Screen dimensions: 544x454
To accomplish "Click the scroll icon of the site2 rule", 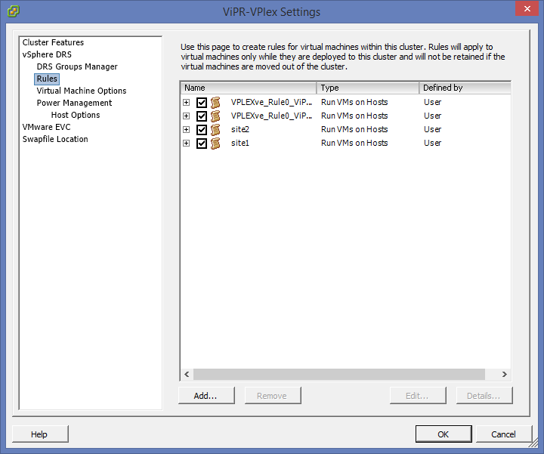I will click(215, 130).
